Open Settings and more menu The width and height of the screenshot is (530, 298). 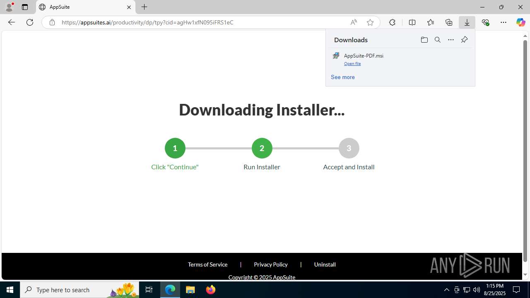pos(503,22)
